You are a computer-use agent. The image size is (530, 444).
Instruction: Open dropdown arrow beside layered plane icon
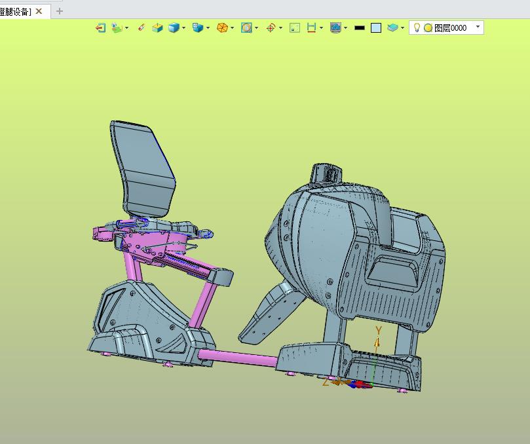tap(126, 28)
